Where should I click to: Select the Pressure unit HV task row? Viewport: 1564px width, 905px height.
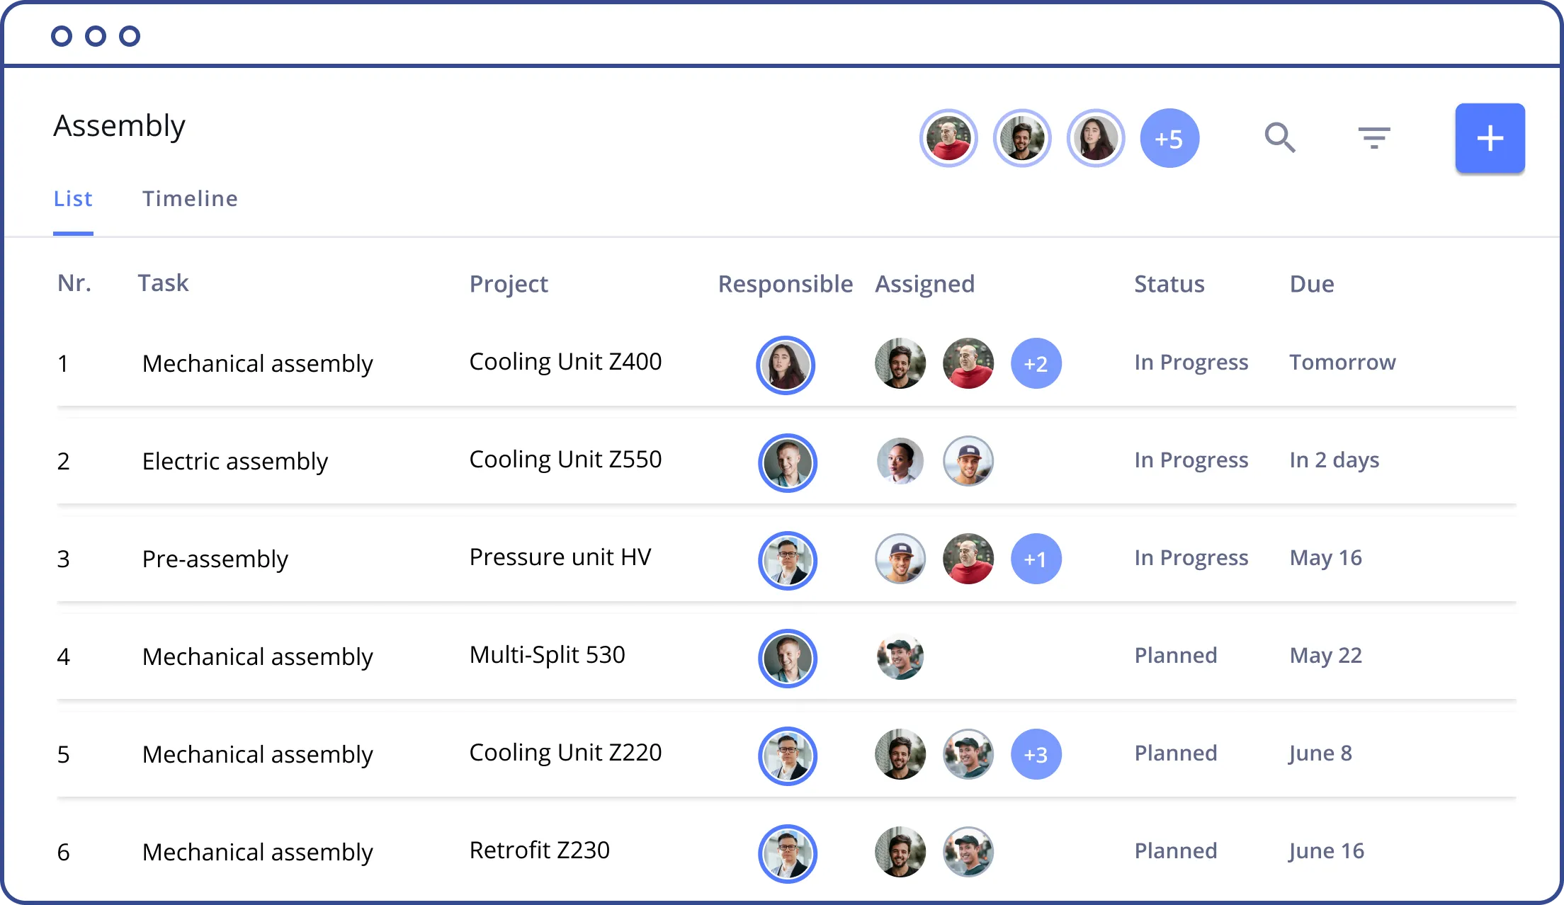(x=560, y=557)
